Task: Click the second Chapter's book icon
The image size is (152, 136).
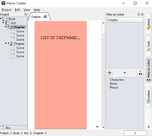Action: 10,44
